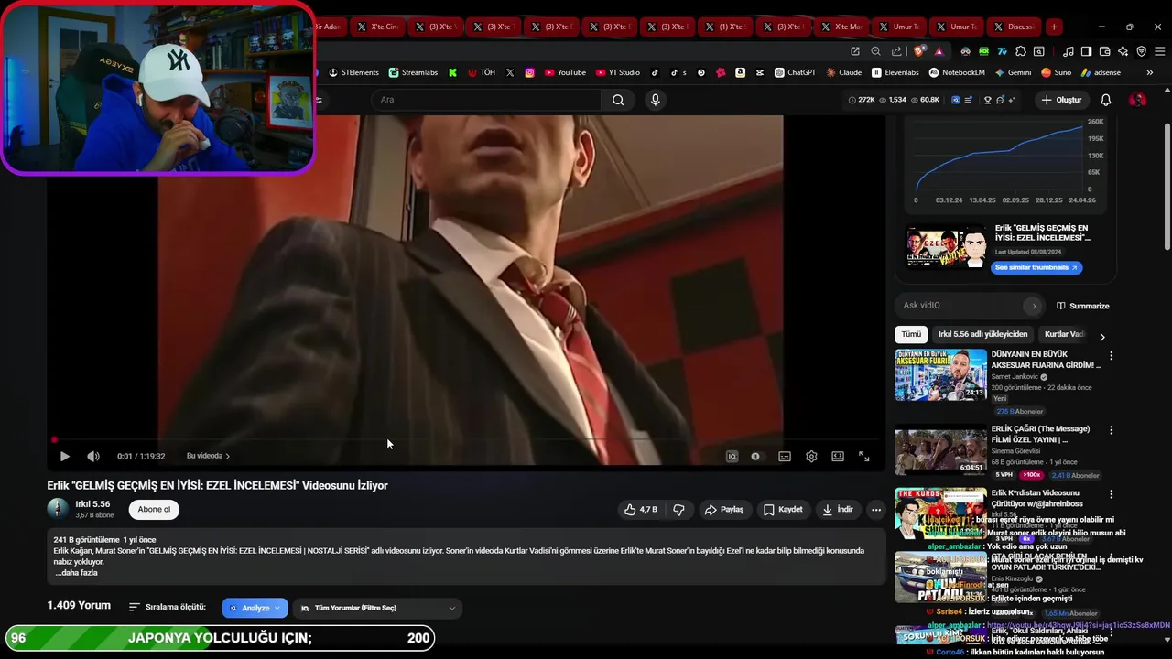Click the Summarize button

[1082, 306]
